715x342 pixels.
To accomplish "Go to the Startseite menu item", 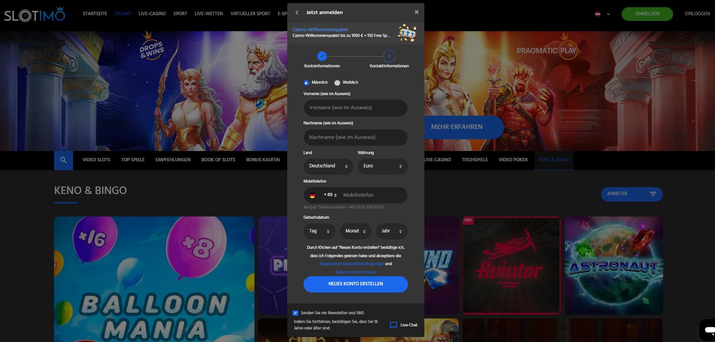I will (95, 14).
